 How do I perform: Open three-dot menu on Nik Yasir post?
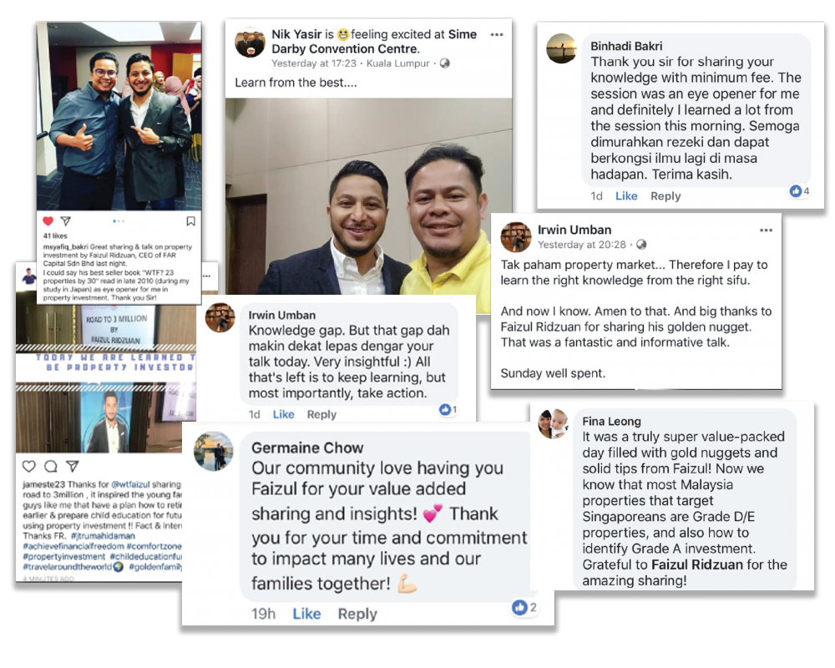point(497,34)
